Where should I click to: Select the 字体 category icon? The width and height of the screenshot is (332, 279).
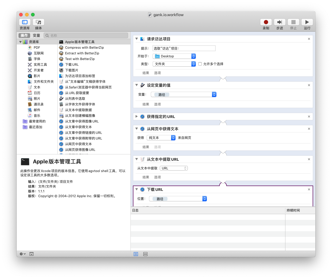coord(30,59)
